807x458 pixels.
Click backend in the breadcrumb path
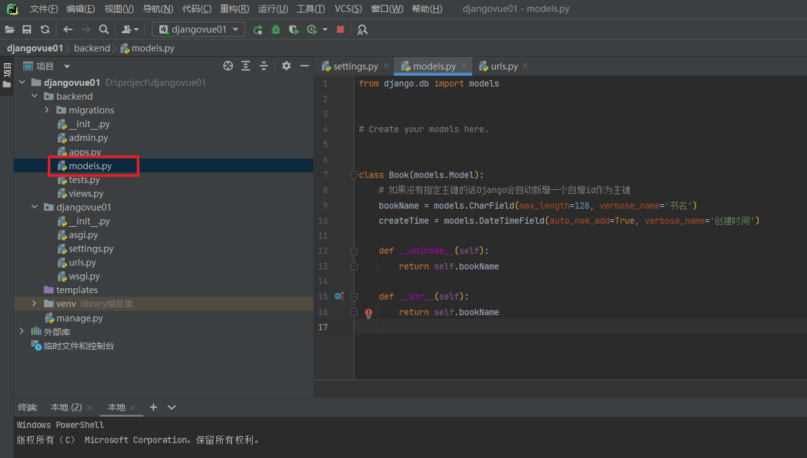coord(92,48)
